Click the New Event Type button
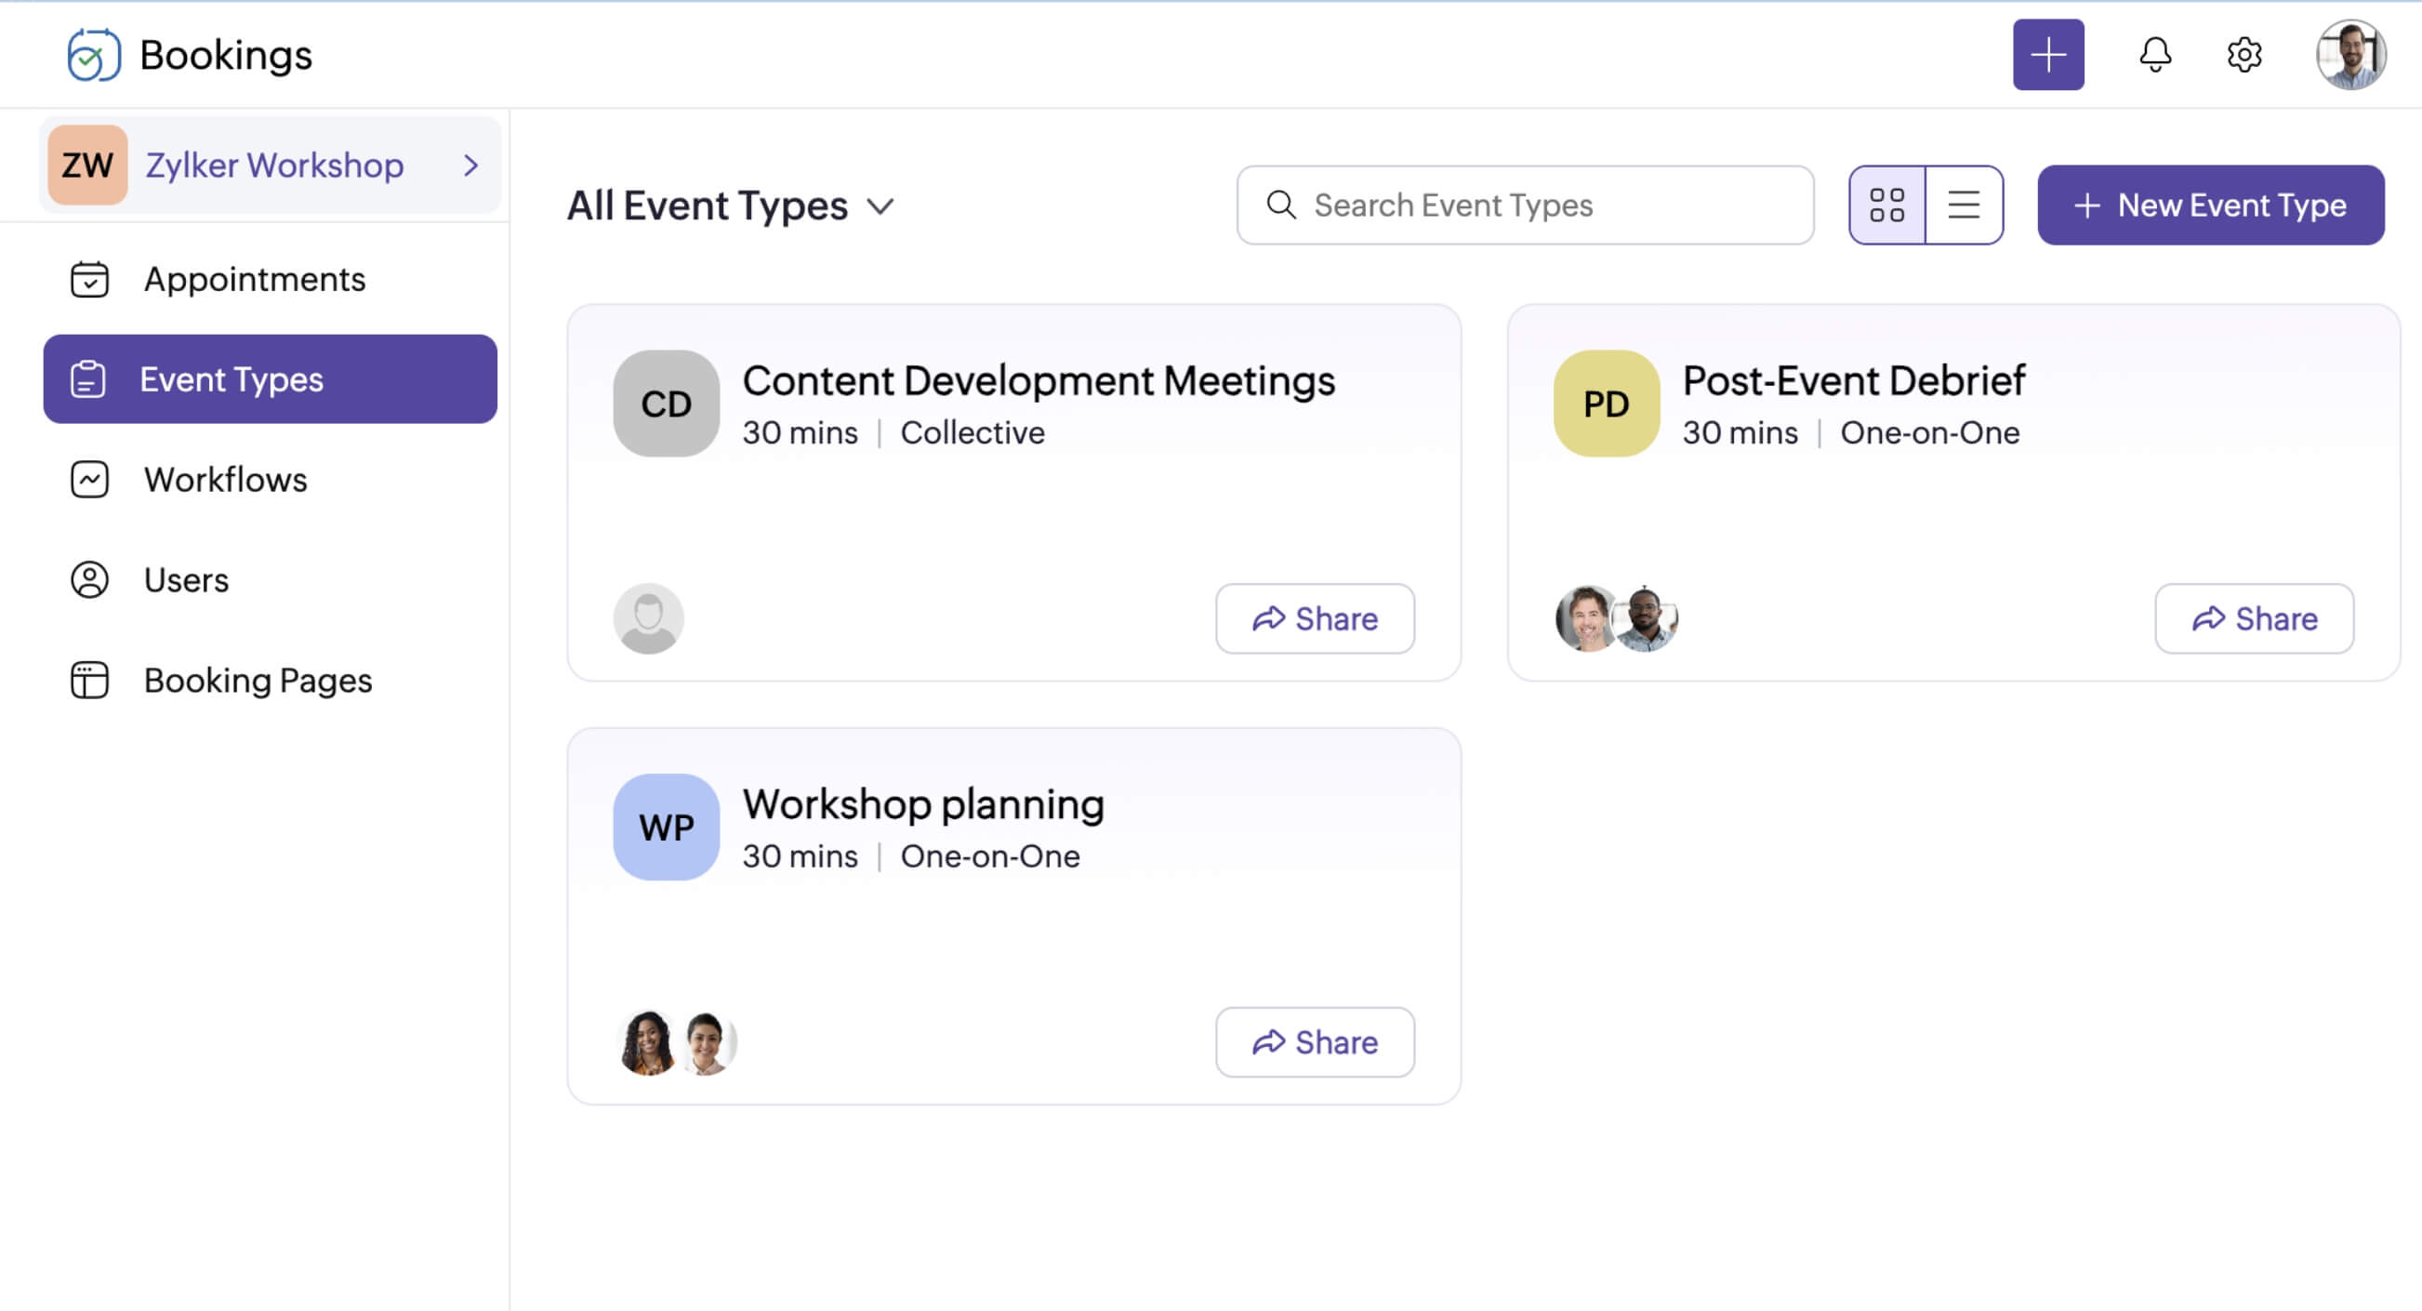2422x1311 pixels. 2209,205
